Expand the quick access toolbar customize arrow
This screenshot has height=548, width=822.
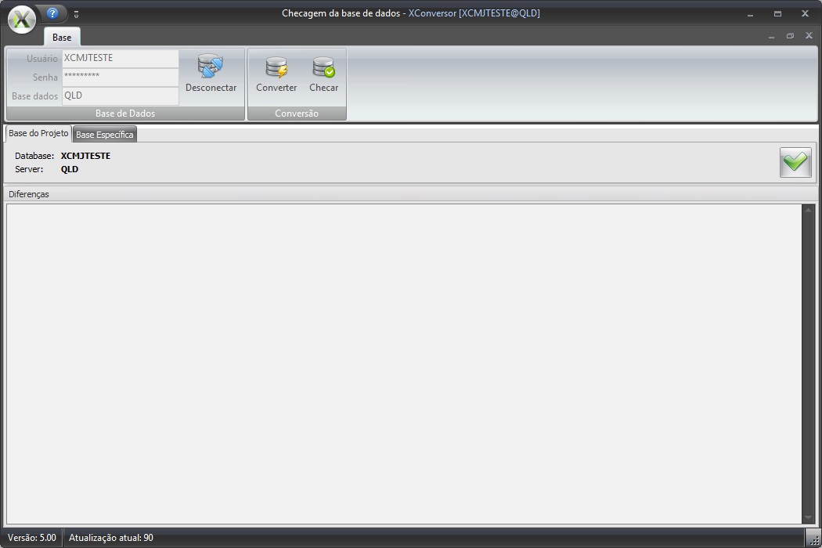coord(77,14)
